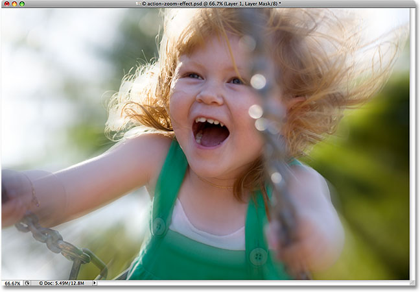Image resolution: width=420 pixels, height=292 pixels.
Task: Click the status bar icon beside zoom field
Action: point(27,284)
